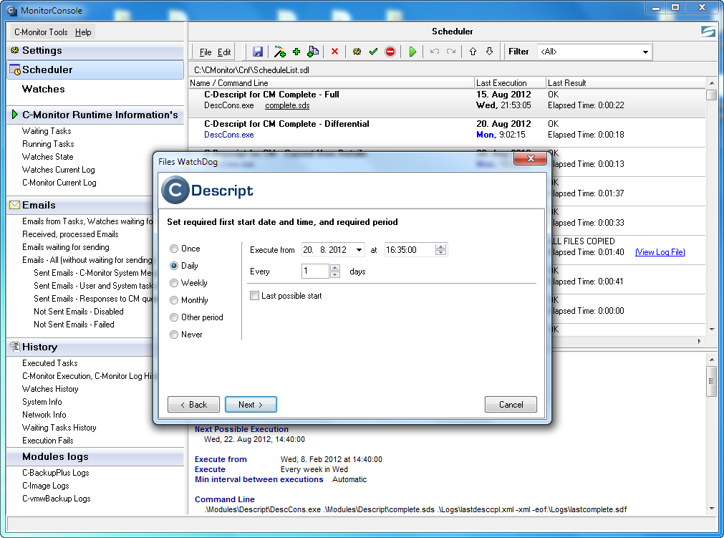Click the green checkmark enable task icon

(x=374, y=52)
